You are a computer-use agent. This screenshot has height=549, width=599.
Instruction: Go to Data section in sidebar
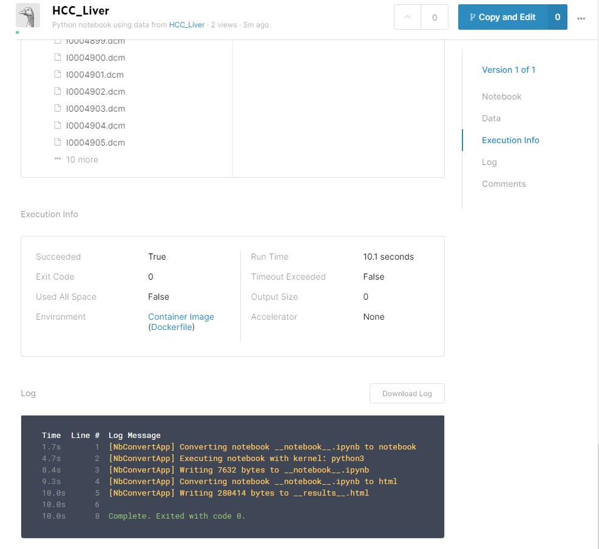(x=491, y=118)
